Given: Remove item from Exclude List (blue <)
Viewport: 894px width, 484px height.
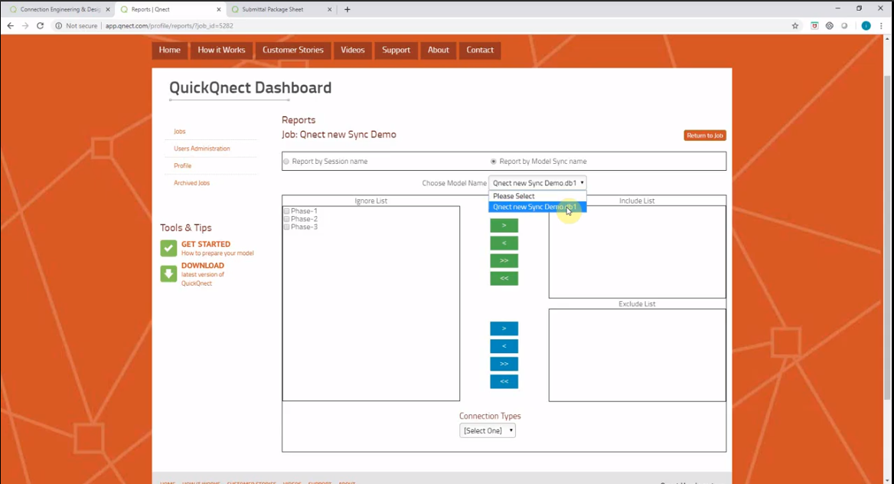Looking at the screenshot, I should pos(504,346).
